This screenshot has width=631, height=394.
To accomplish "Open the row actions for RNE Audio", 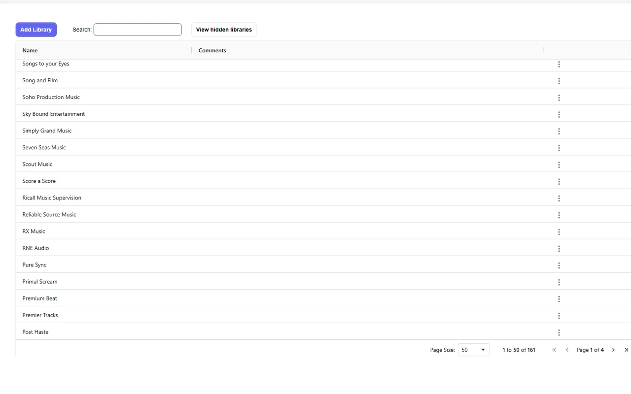I will click(x=559, y=248).
